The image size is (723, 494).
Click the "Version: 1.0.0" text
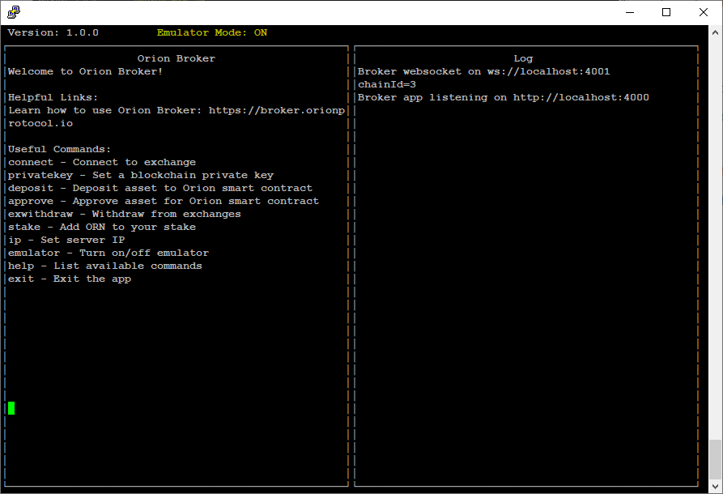click(x=53, y=32)
